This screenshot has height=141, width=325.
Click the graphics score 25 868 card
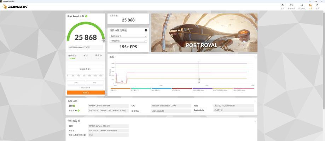click(x=128, y=19)
